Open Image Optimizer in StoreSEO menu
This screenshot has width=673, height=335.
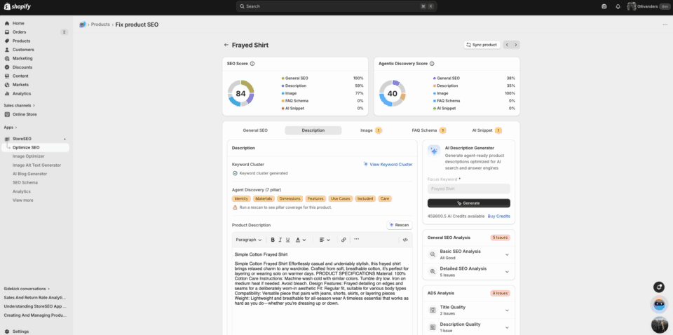click(28, 156)
